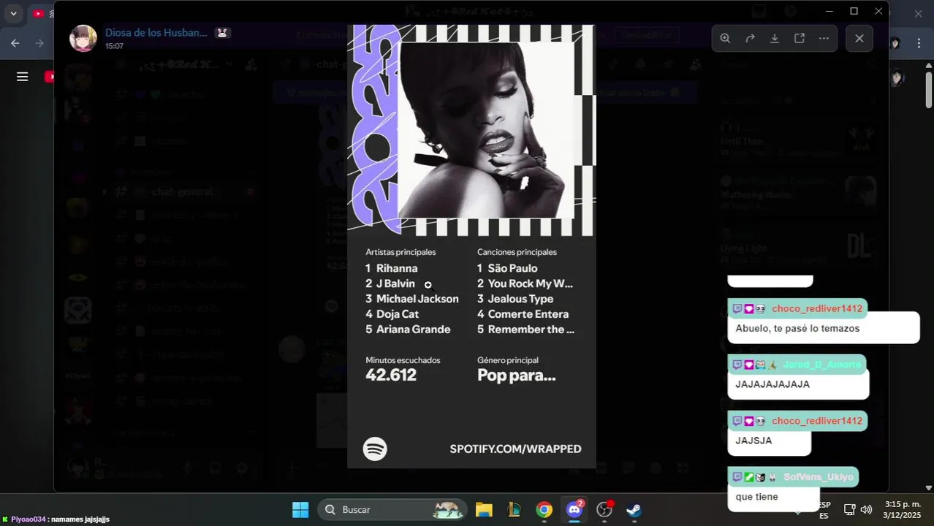Open the YouTube hamburger guide menu
Screen dimensions: 934x526
click(x=23, y=76)
